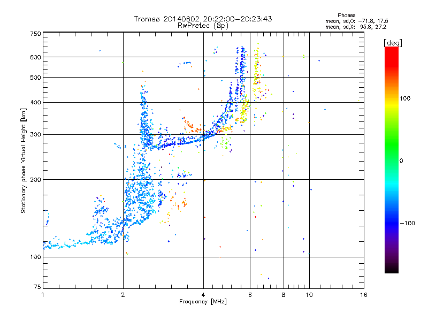
Task: Click the '[deg]' colorbar unit label
Action: point(393,43)
